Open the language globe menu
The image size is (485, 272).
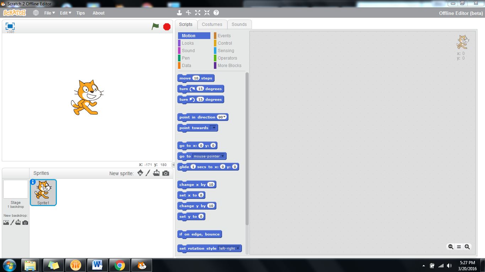pyautogui.click(x=36, y=13)
